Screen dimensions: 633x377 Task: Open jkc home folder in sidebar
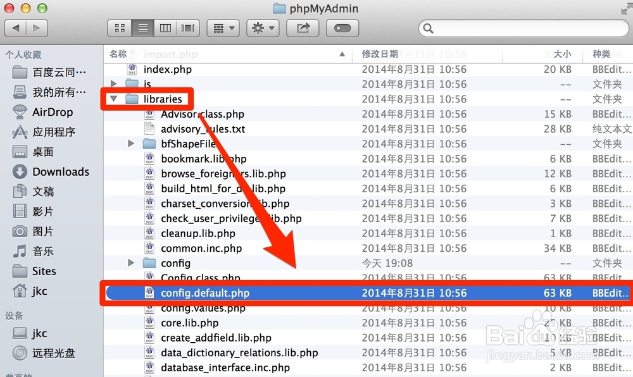pyautogui.click(x=30, y=291)
